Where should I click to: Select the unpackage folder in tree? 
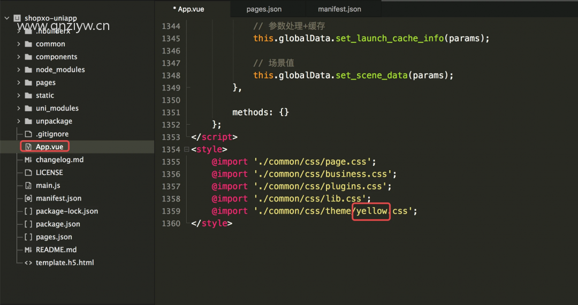coord(54,121)
